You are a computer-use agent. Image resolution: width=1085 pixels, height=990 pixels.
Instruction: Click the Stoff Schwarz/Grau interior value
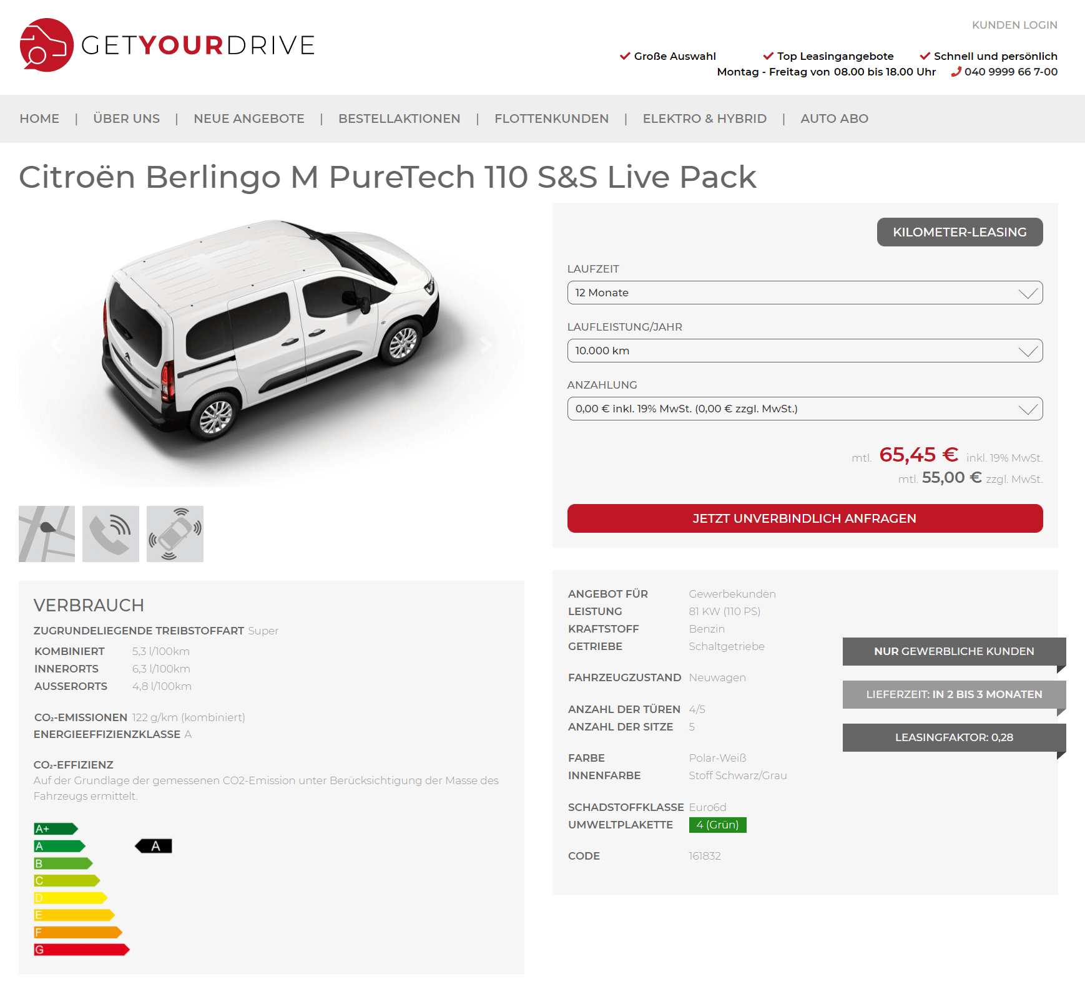pyautogui.click(x=738, y=775)
